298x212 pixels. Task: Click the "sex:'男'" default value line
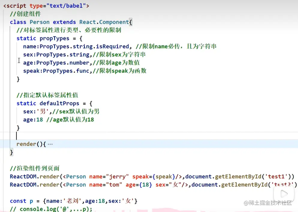(x=61, y=112)
